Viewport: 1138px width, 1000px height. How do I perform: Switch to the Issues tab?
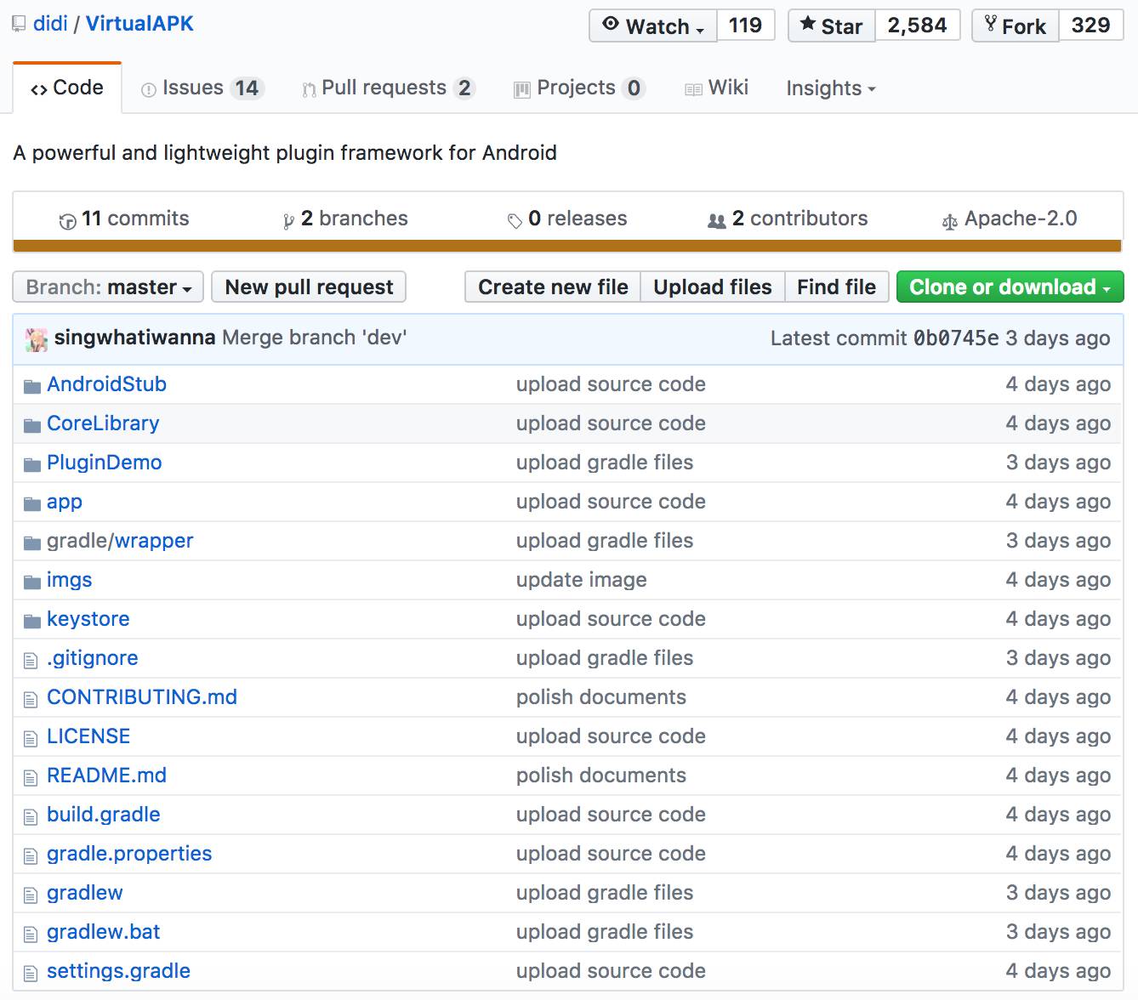(x=202, y=88)
